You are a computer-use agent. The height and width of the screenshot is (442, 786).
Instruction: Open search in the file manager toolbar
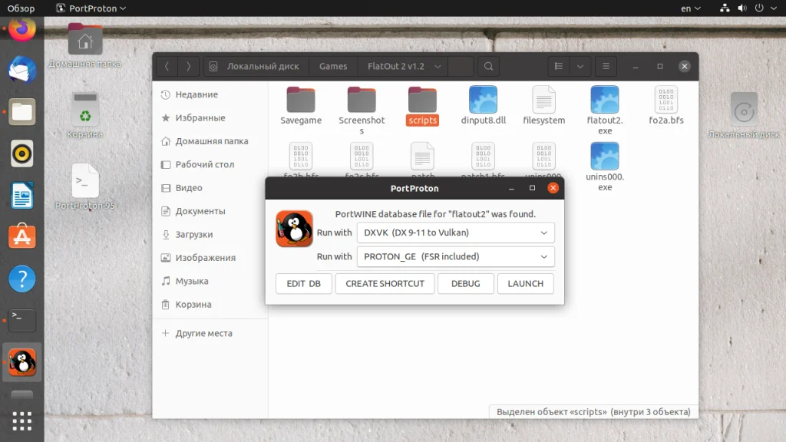click(x=488, y=66)
